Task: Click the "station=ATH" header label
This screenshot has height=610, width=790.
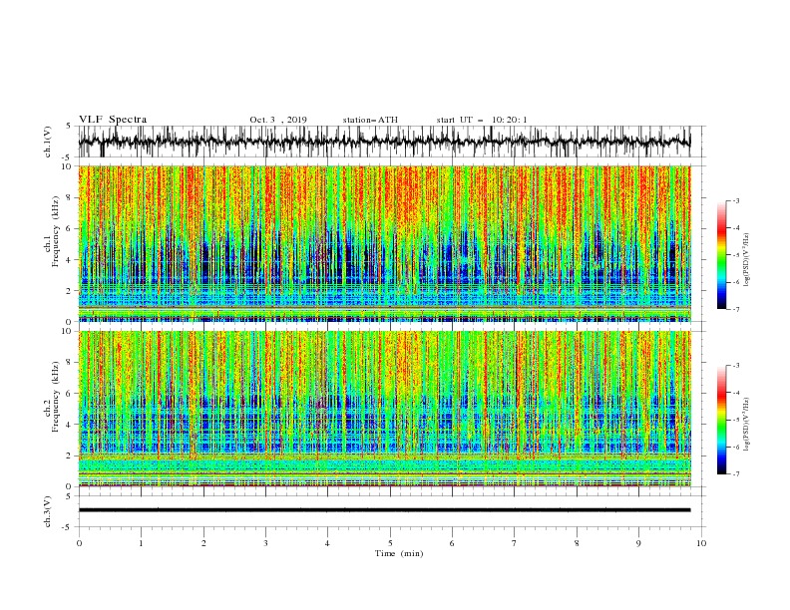Action: pos(370,120)
